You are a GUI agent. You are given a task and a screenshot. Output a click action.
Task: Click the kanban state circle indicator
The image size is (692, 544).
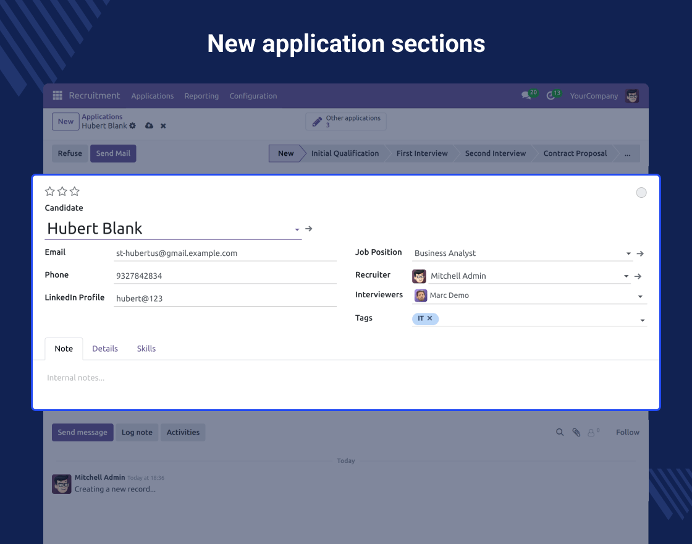[641, 192]
